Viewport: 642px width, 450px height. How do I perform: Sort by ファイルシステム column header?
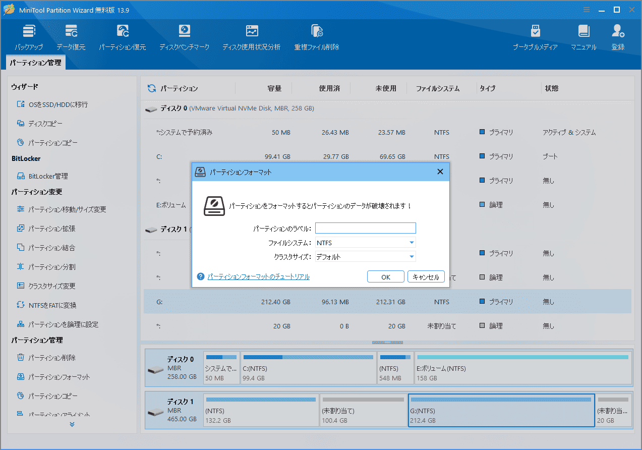(x=438, y=88)
